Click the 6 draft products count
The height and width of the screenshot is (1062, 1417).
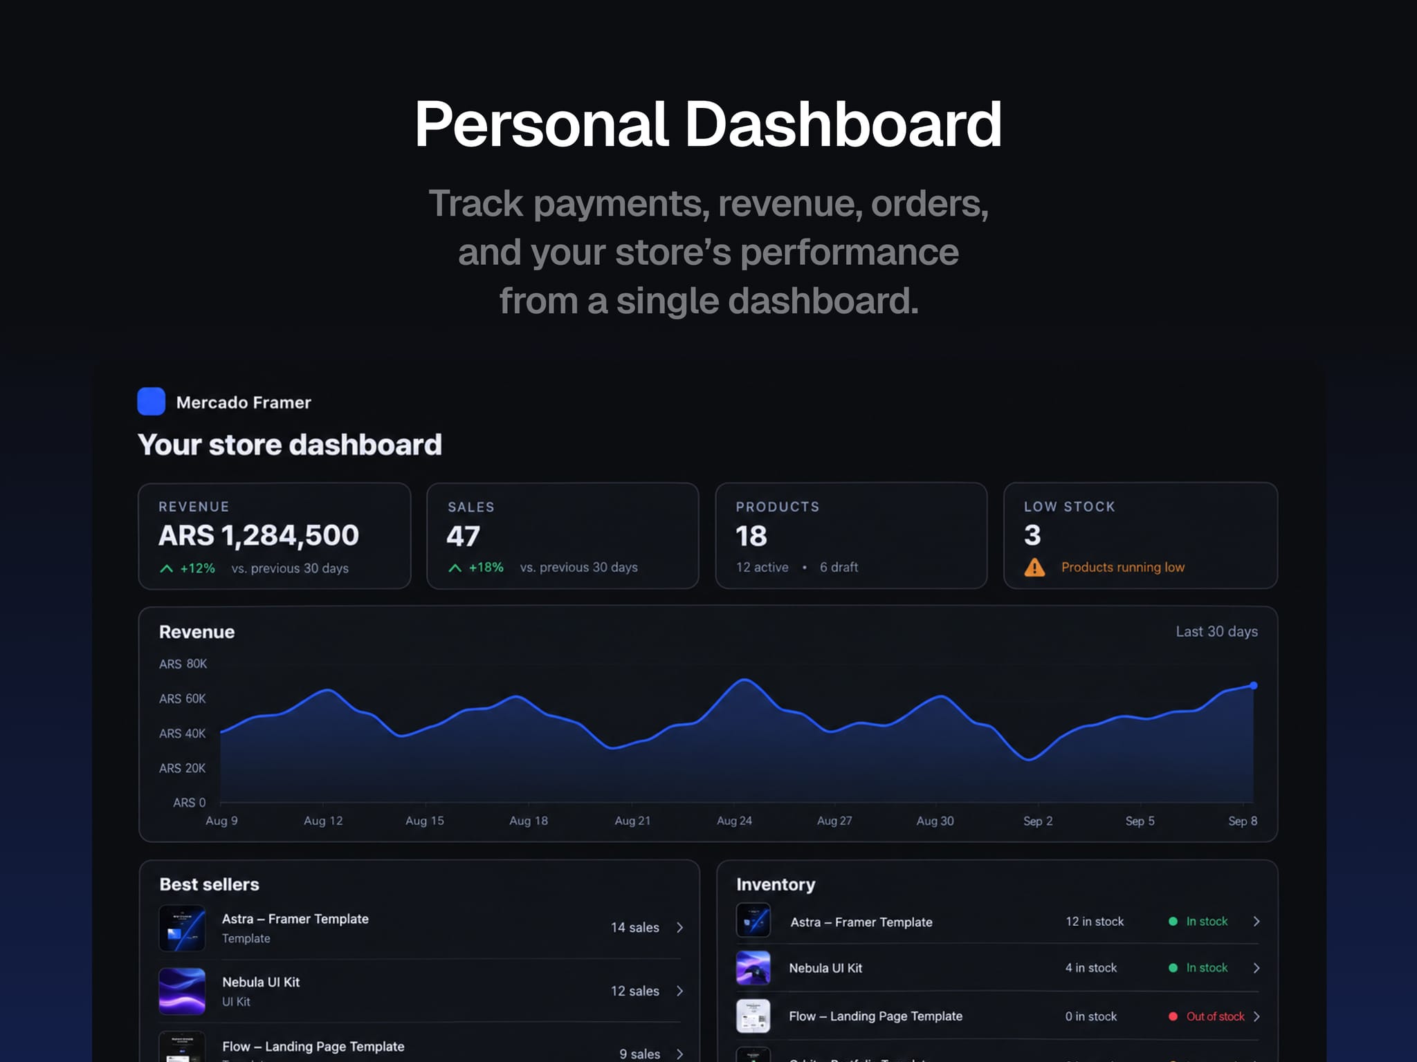click(839, 567)
